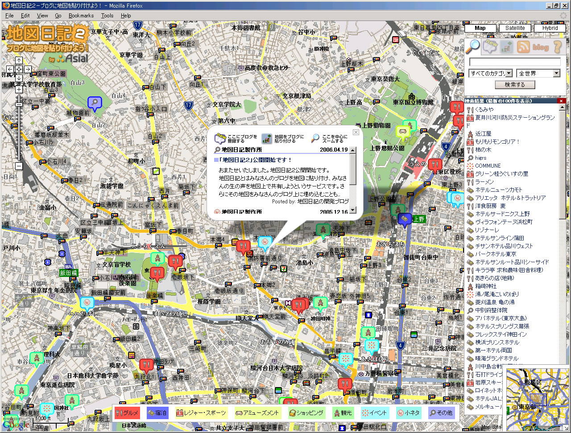Open the new posts speech-bubble tab

[x=490, y=46]
